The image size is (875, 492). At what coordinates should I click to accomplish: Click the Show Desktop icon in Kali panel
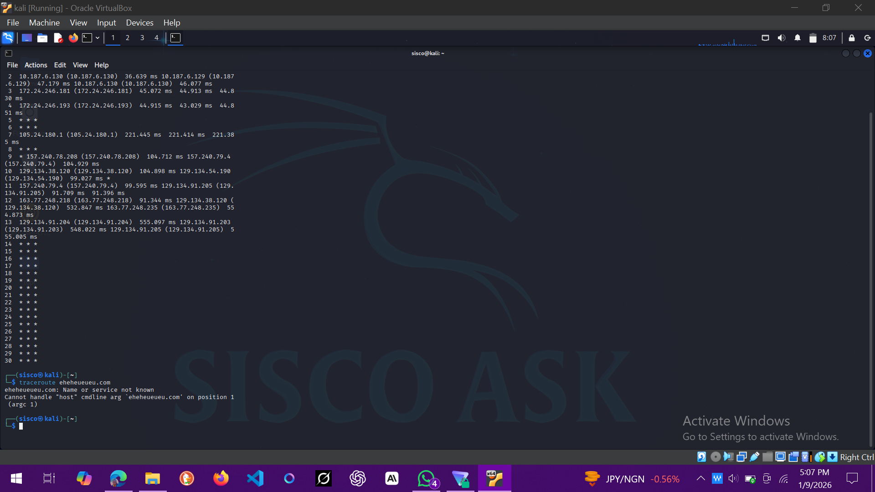[x=27, y=38]
